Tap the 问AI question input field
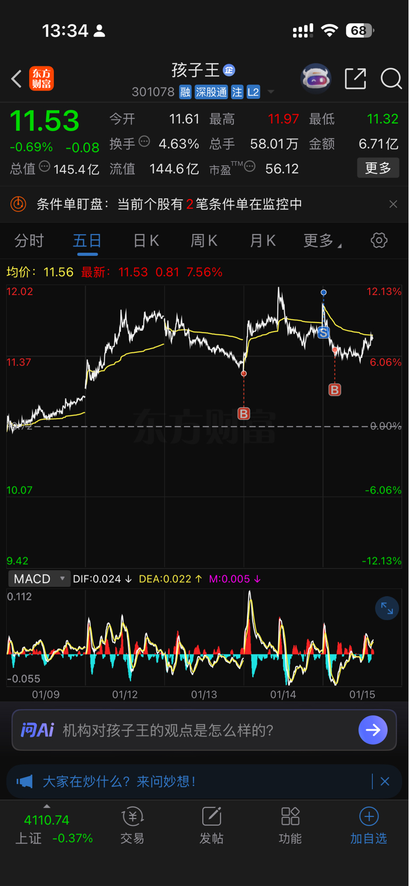This screenshot has width=409, height=886. (204, 730)
